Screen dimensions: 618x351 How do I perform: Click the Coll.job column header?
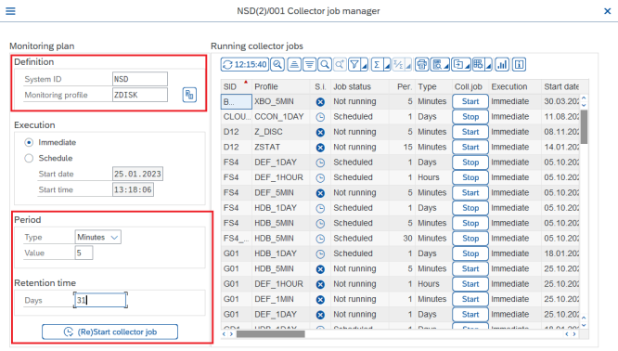(x=470, y=86)
